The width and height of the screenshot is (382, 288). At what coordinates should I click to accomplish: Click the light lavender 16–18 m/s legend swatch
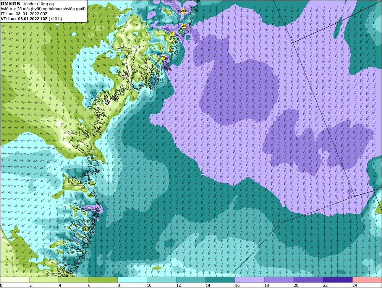pyautogui.click(x=250, y=280)
